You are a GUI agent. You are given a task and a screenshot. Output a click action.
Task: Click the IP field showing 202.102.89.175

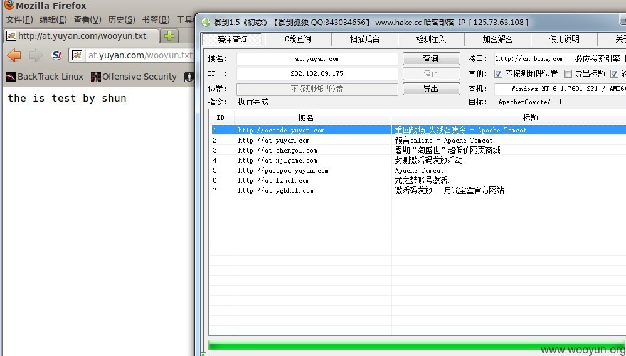click(317, 73)
